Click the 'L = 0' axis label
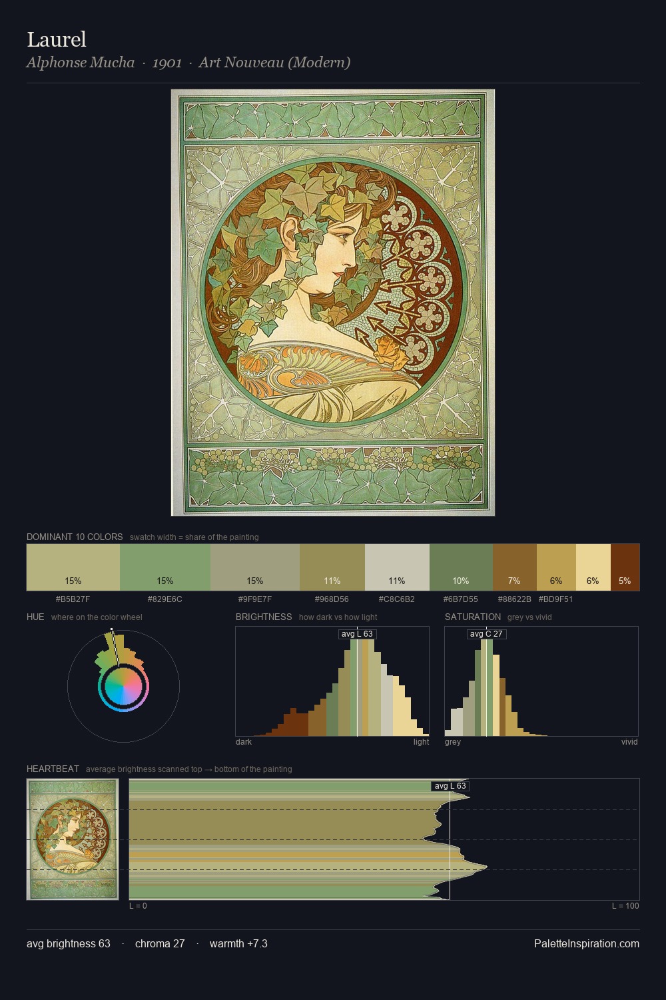The width and height of the screenshot is (666, 1000). tap(138, 906)
